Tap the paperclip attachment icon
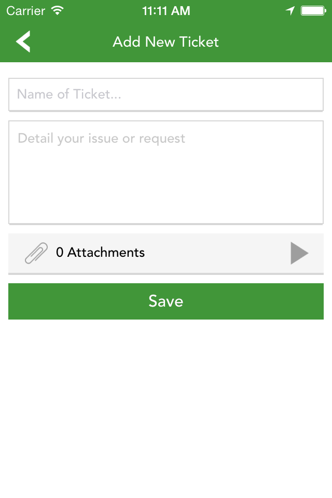This screenshot has width=332, height=498. (36, 253)
